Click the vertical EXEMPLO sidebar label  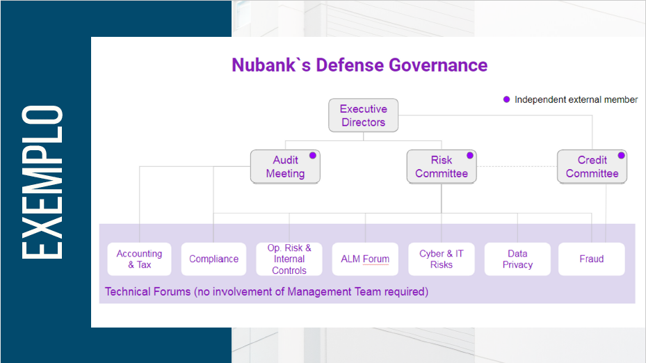42,182
